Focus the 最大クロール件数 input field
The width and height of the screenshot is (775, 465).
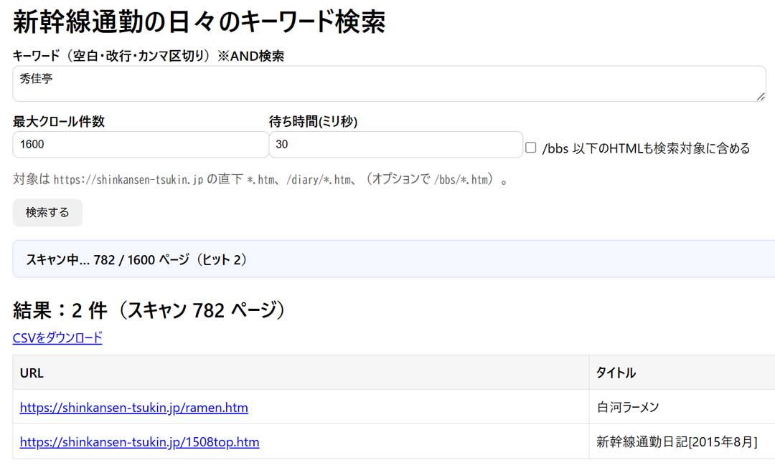point(140,144)
